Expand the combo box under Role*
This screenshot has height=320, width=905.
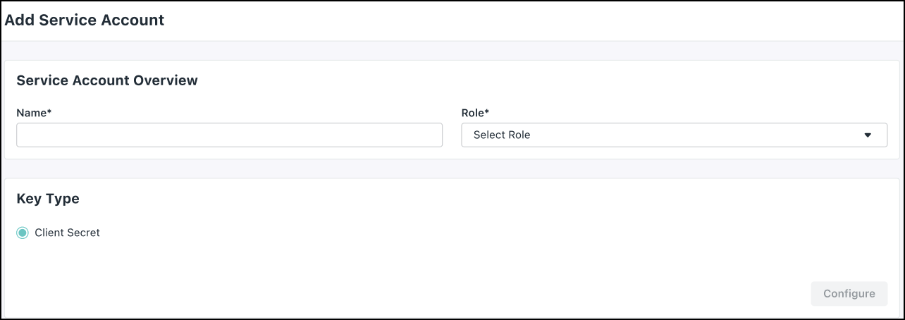coord(674,135)
